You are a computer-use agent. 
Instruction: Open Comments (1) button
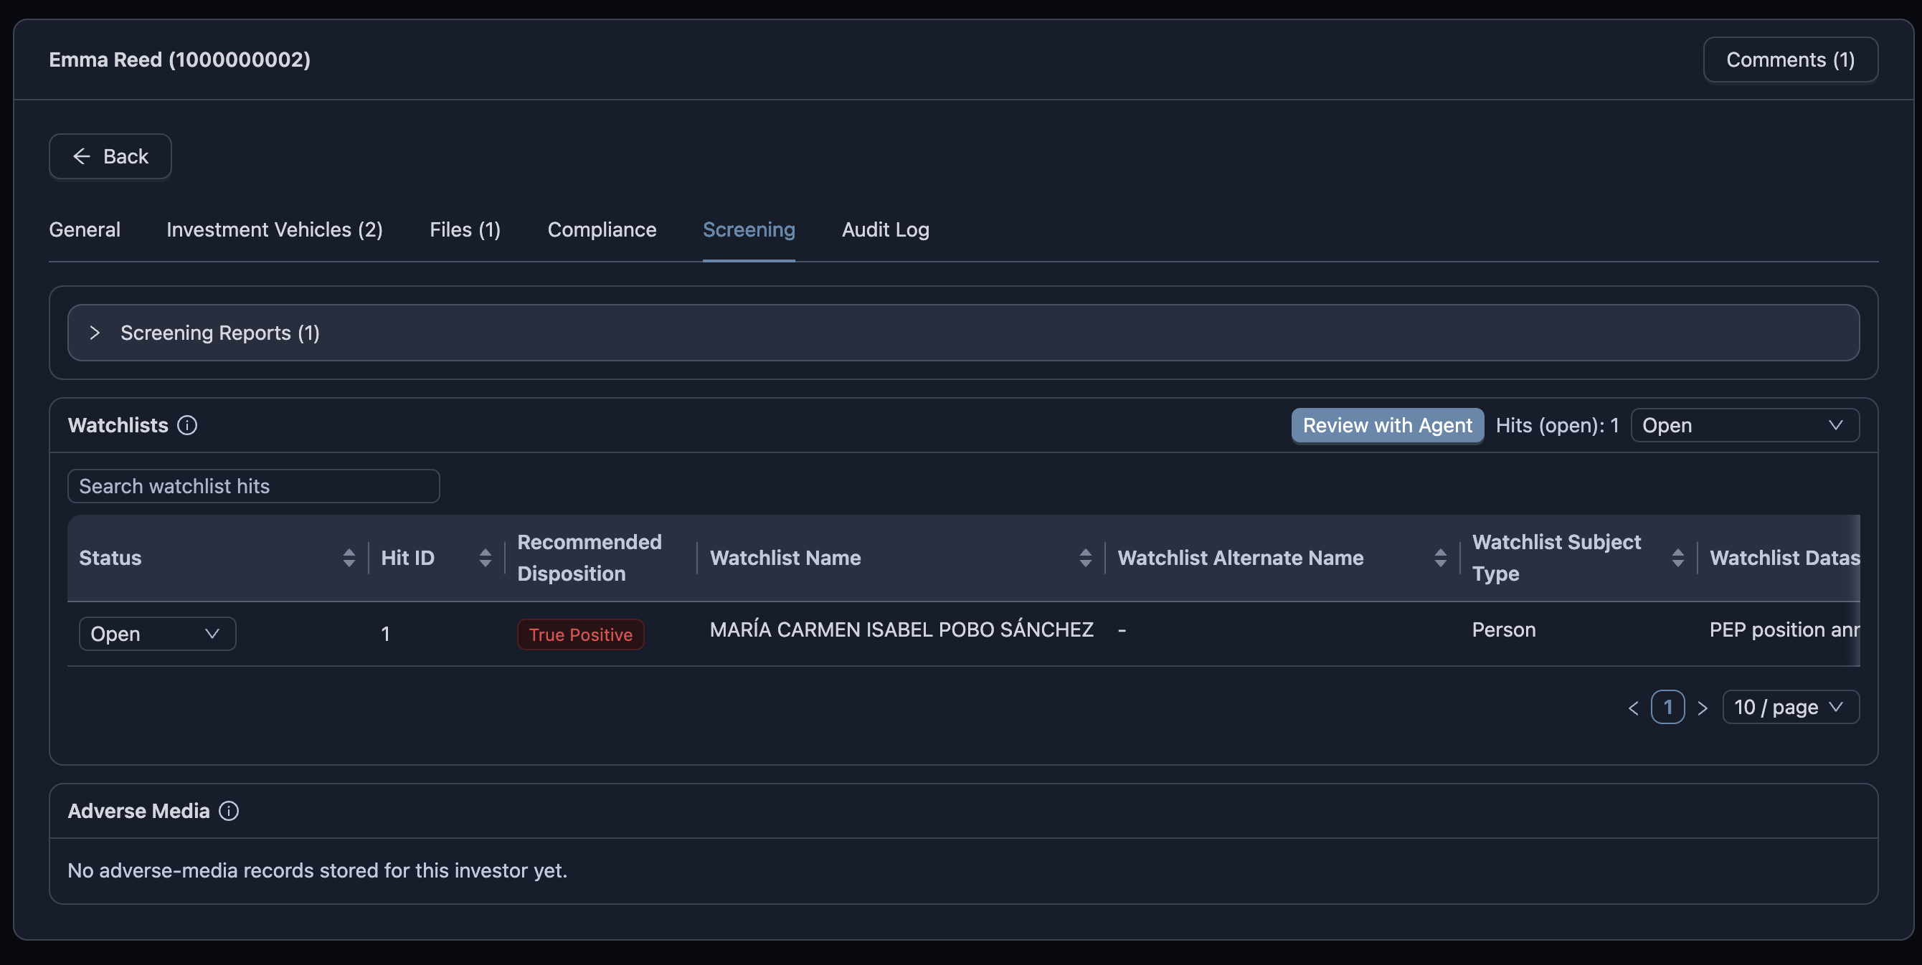point(1790,60)
